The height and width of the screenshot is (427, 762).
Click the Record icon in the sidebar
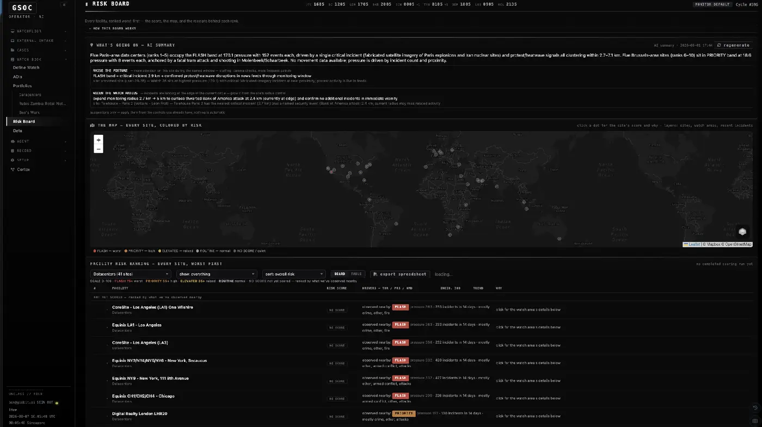pyautogui.click(x=13, y=151)
